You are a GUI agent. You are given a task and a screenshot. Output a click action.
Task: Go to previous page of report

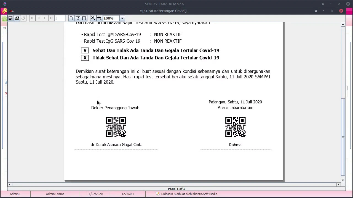tap(39, 18)
